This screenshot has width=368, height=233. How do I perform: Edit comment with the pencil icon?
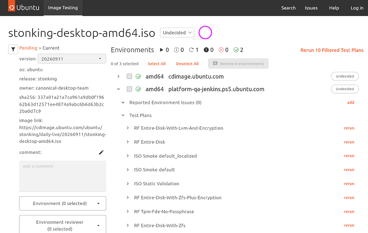pos(101,153)
